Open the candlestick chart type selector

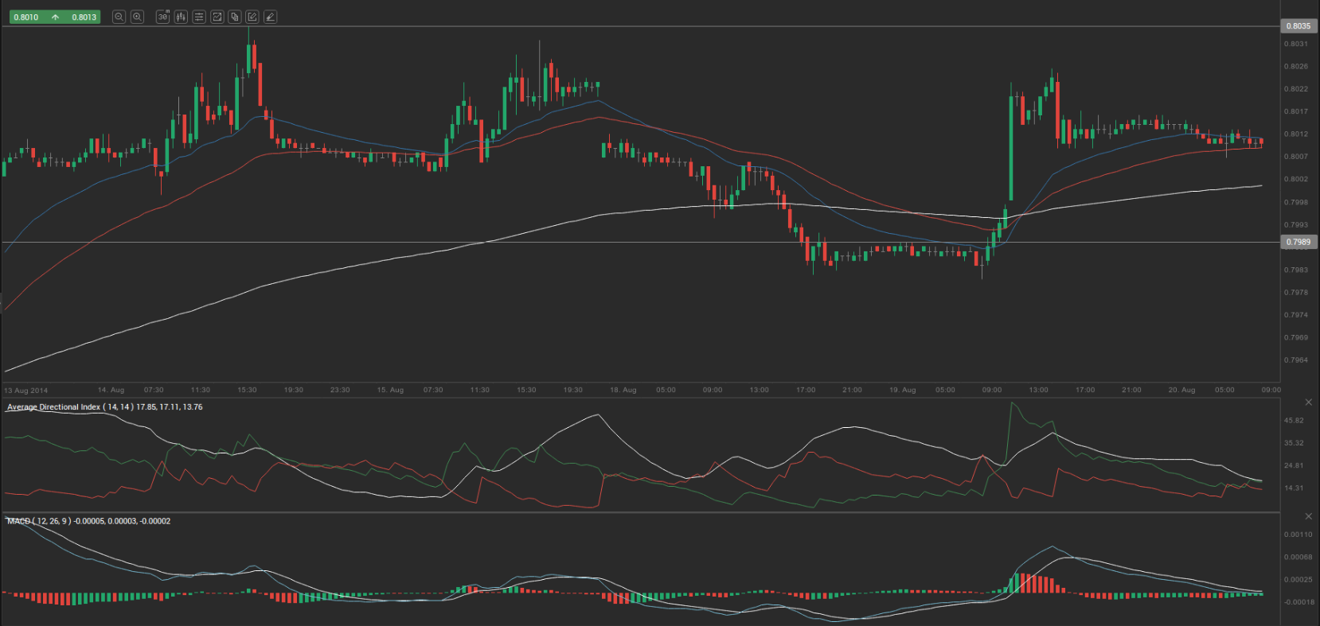point(181,17)
